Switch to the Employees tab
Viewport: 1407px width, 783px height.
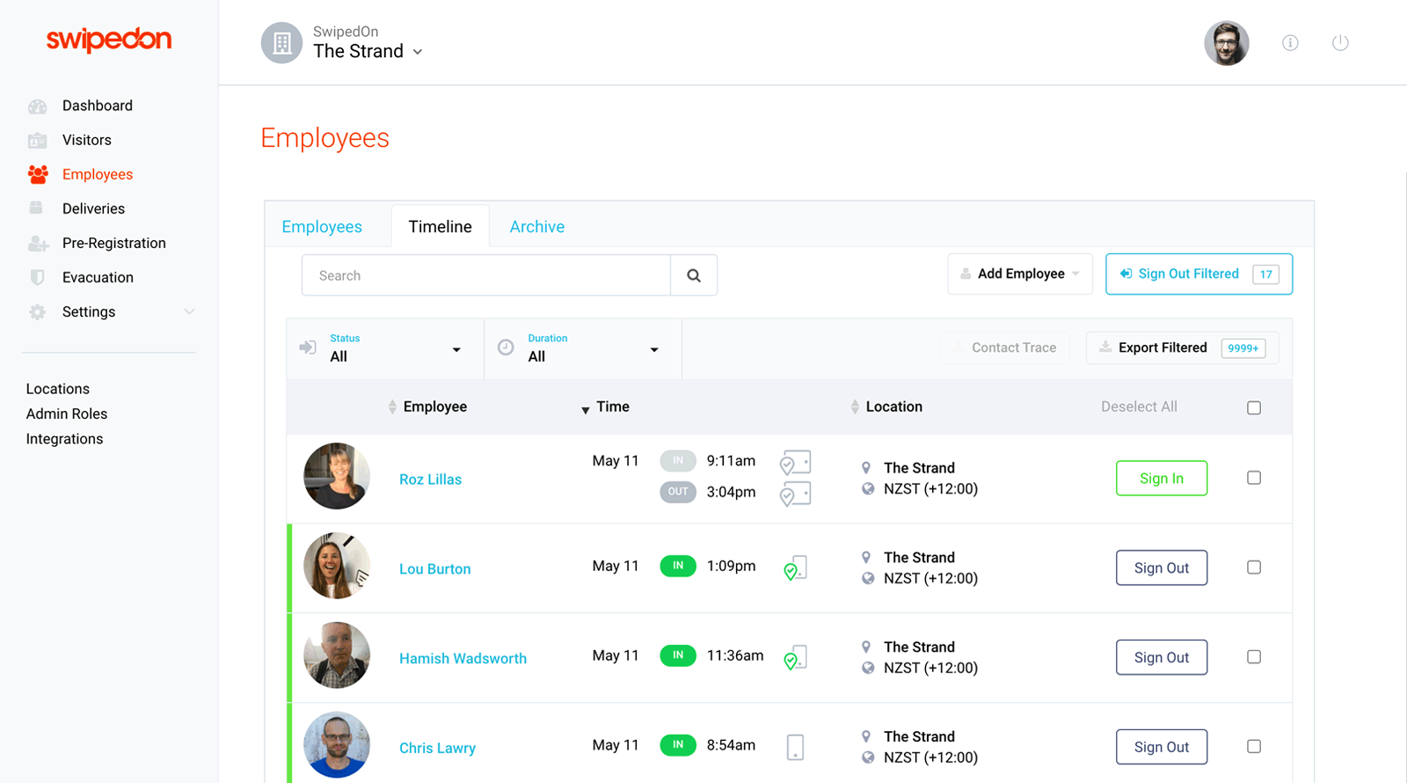(x=322, y=226)
